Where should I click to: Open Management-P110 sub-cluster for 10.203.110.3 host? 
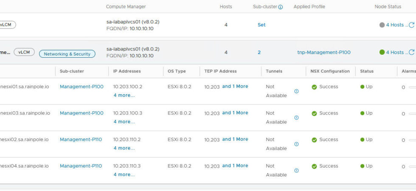[x=81, y=166]
